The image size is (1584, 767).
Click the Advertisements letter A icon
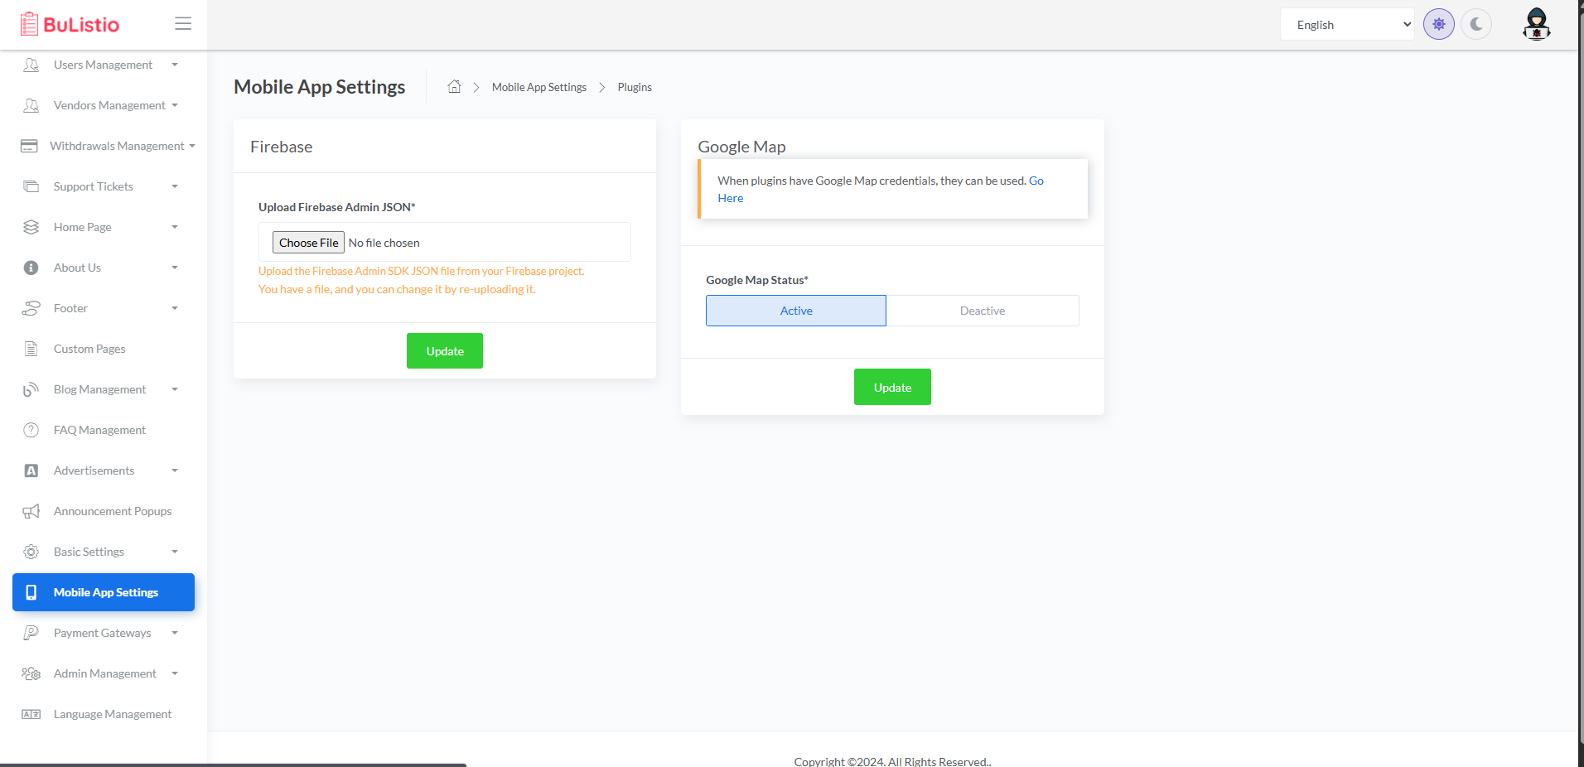pos(31,470)
